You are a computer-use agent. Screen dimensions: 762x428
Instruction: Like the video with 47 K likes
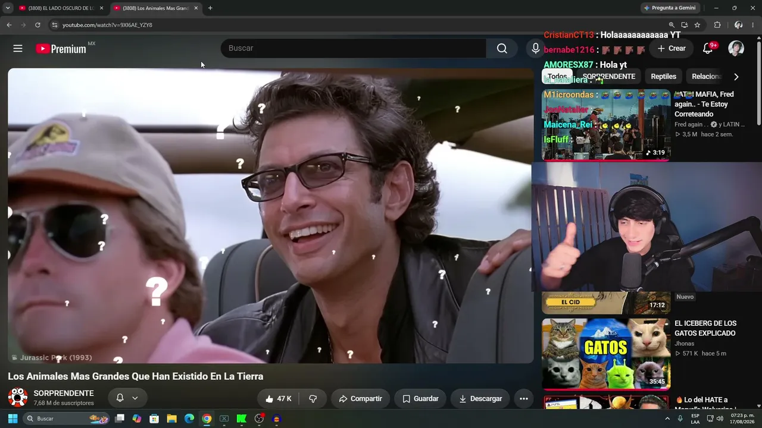click(278, 399)
